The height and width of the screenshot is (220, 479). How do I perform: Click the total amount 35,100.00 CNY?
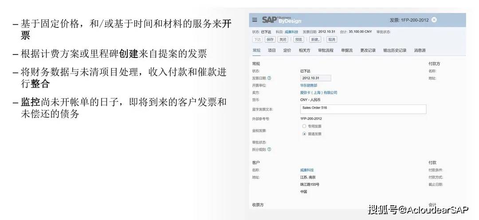pyautogui.click(x=360, y=32)
